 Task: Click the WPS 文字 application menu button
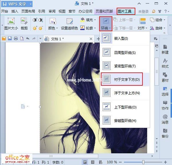point(17,4)
